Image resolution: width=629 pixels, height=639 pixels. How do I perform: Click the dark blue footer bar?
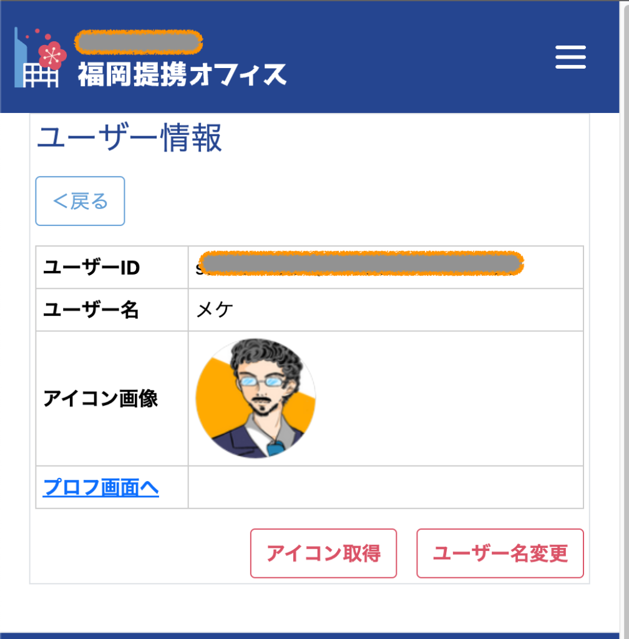click(x=314, y=635)
